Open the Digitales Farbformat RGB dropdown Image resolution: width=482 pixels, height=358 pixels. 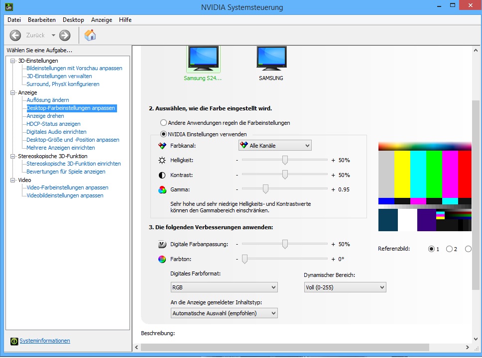224,287
